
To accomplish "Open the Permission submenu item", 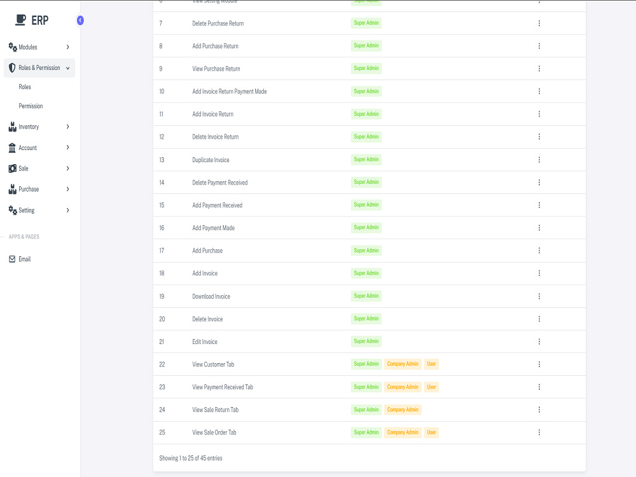I will click(x=31, y=106).
